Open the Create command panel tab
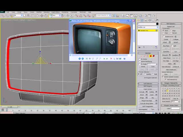The height and width of the screenshot is (137, 183). 138,20
